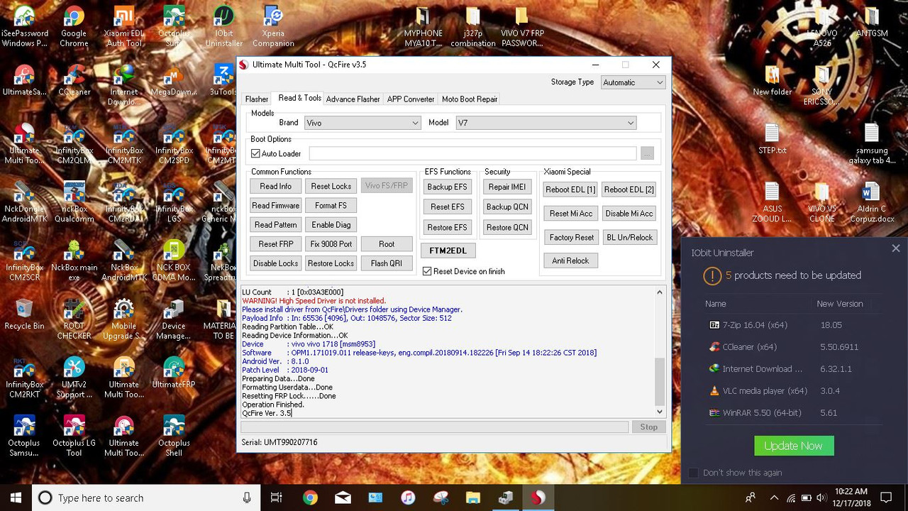
Task: Click log scrollbar up arrow
Action: coord(659,292)
